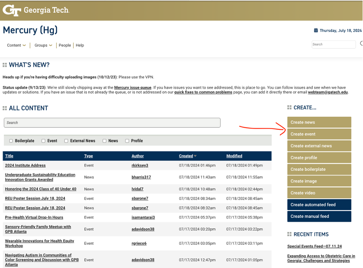Click the Create event button

point(319,134)
